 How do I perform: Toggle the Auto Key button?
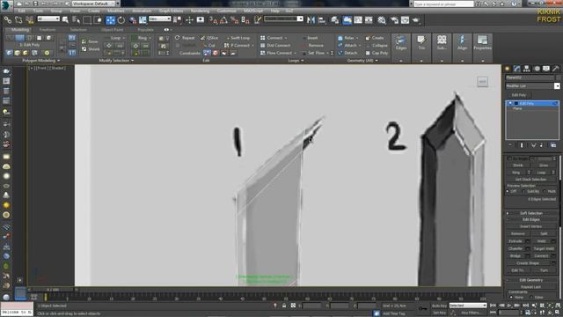(439, 306)
